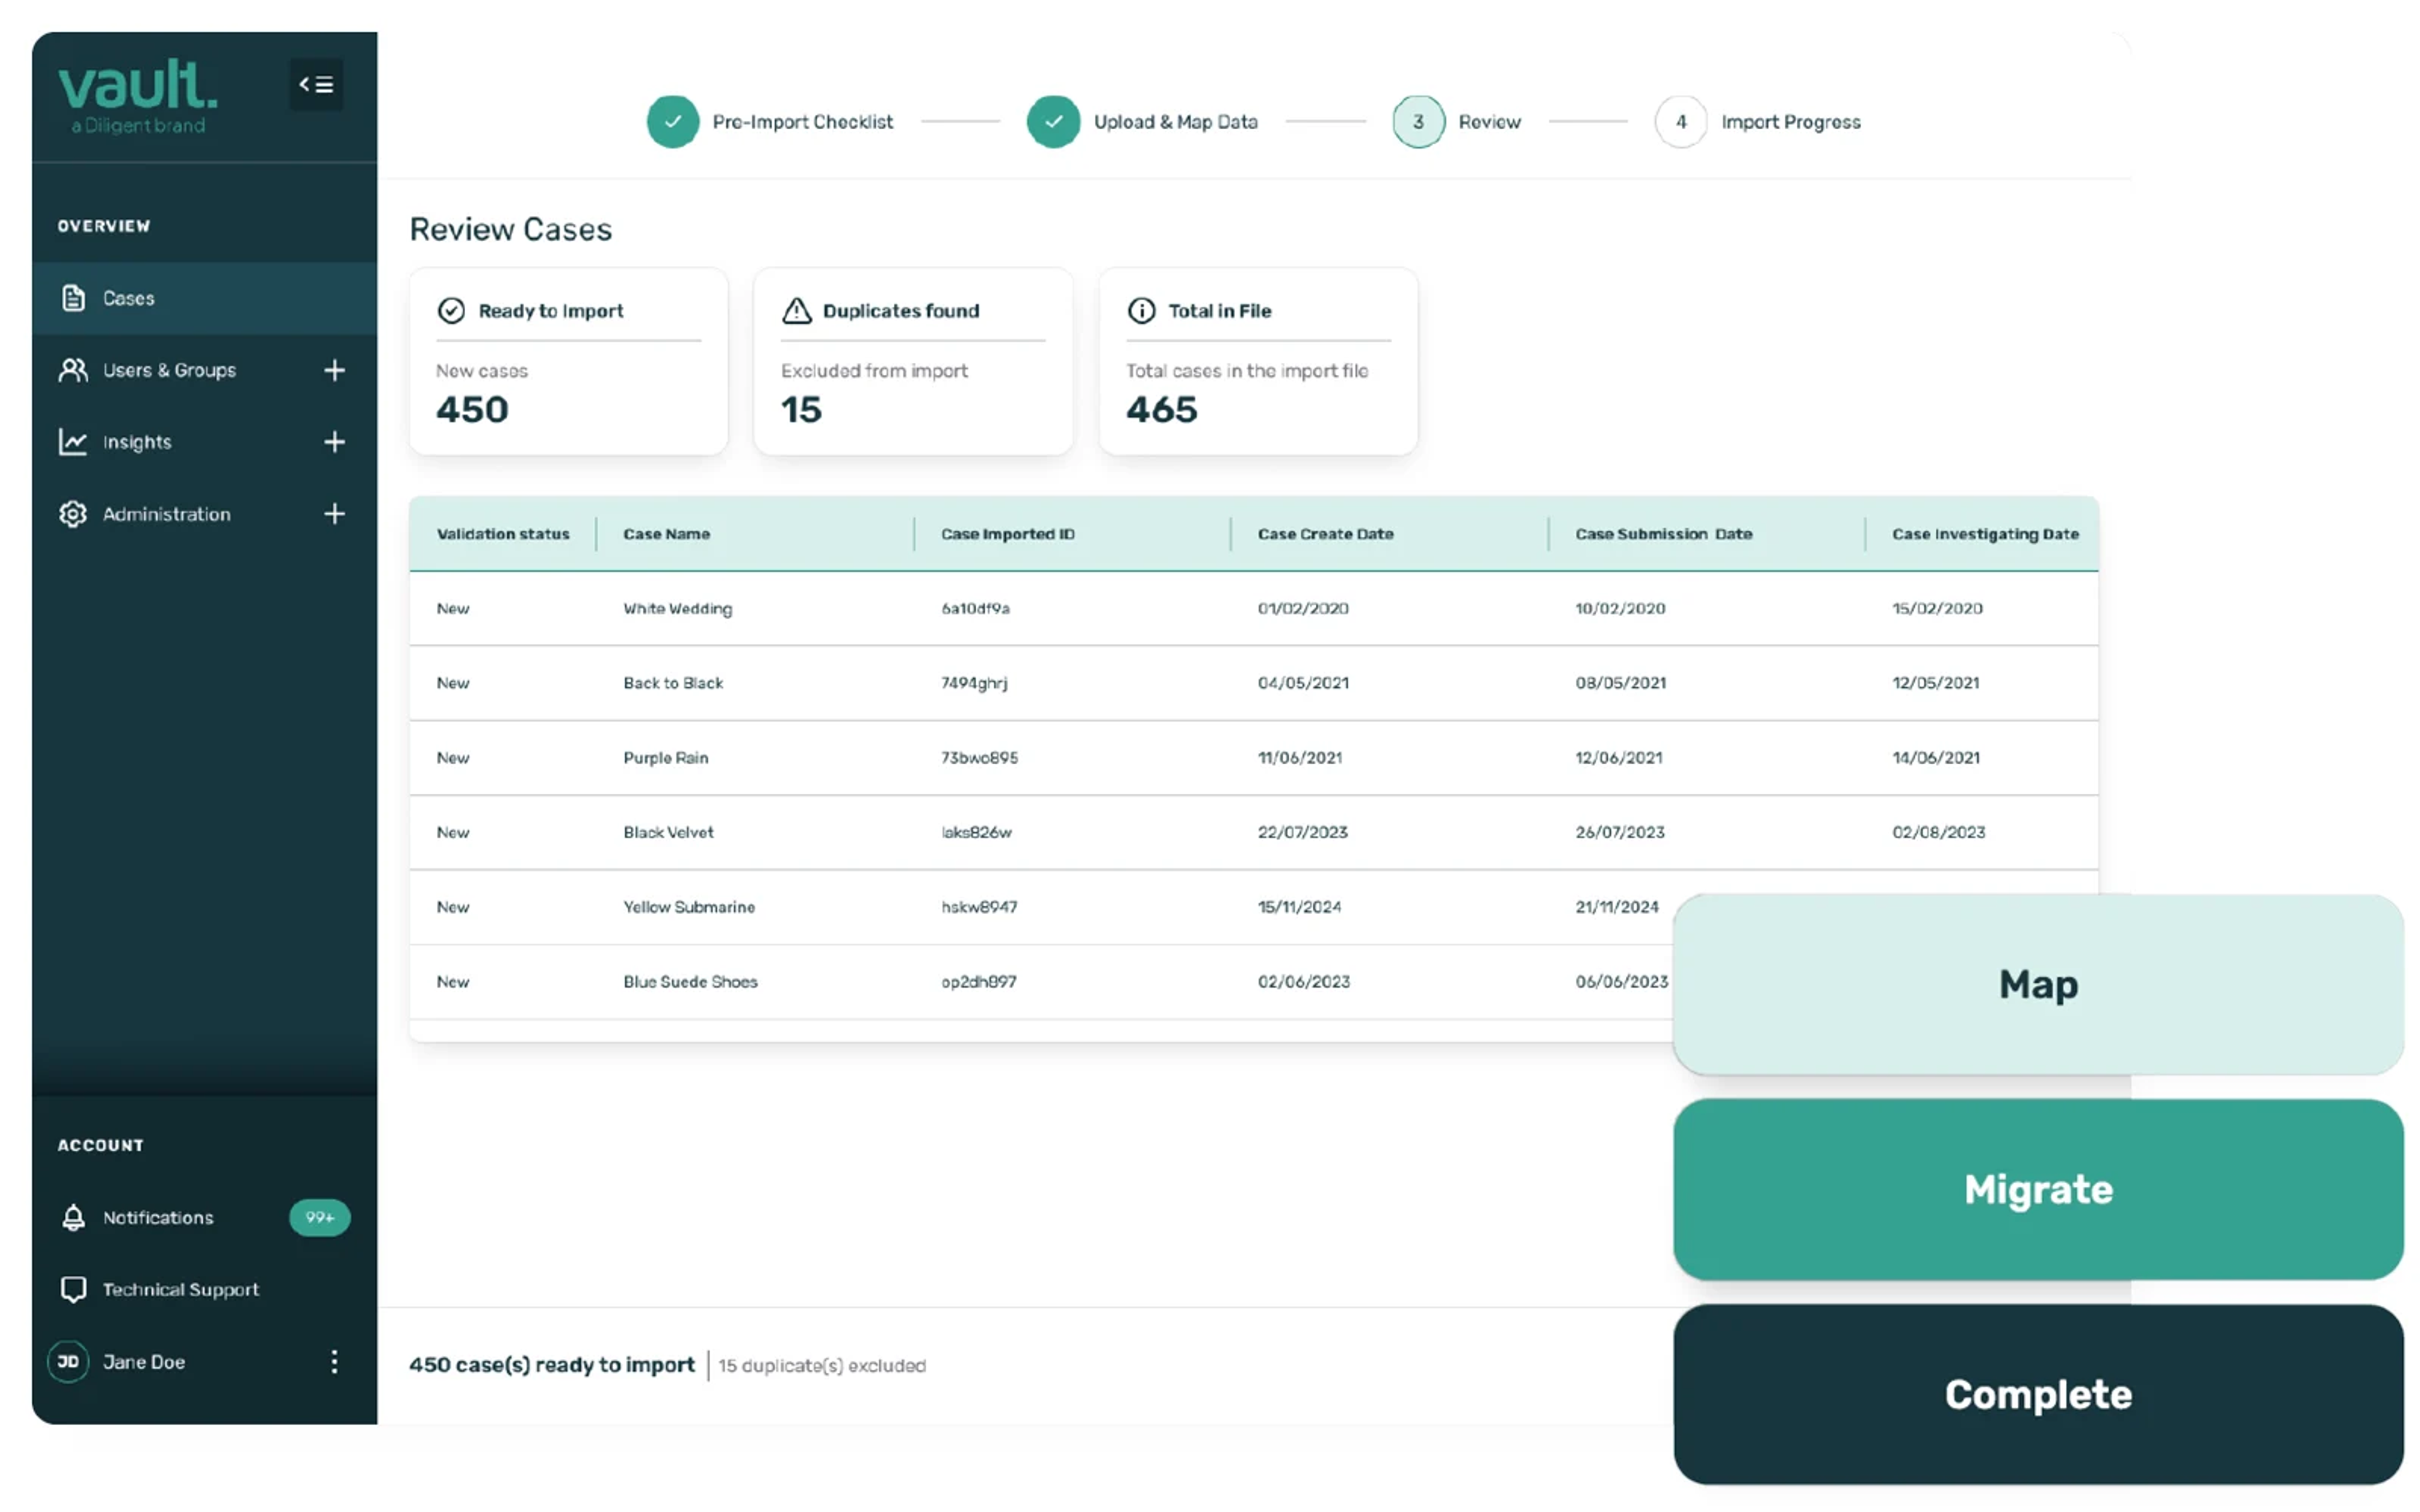Click the 450 case(s) ready to import text
Screen dimensions: 2420x1512
[x=551, y=1365]
